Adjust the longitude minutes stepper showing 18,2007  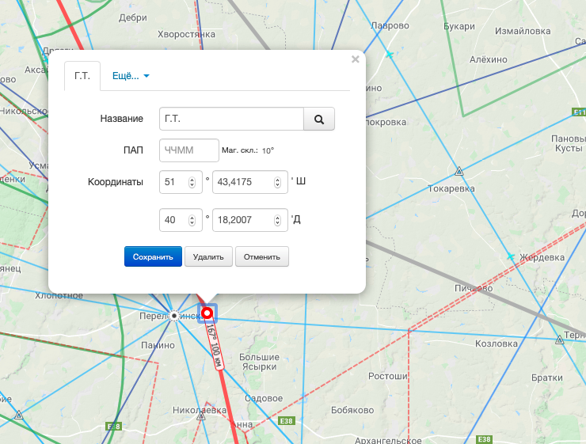point(278,219)
